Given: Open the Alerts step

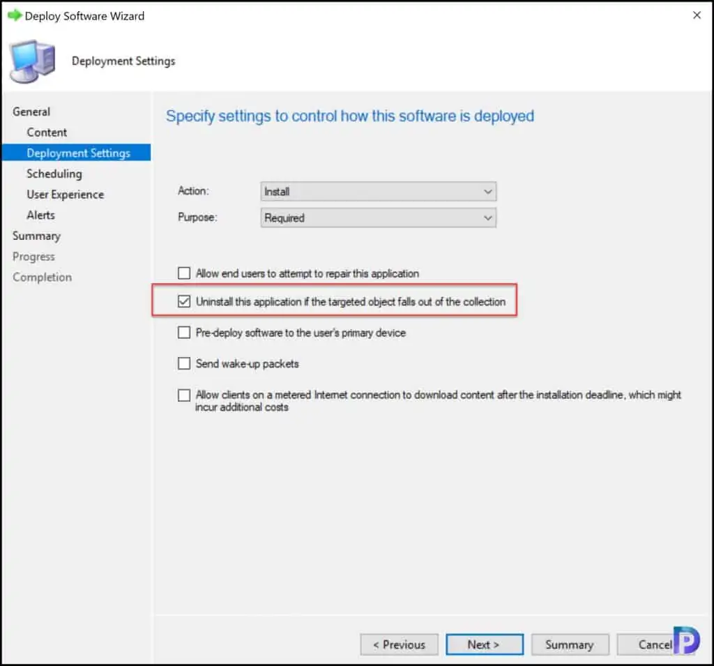Looking at the screenshot, I should 40,215.
